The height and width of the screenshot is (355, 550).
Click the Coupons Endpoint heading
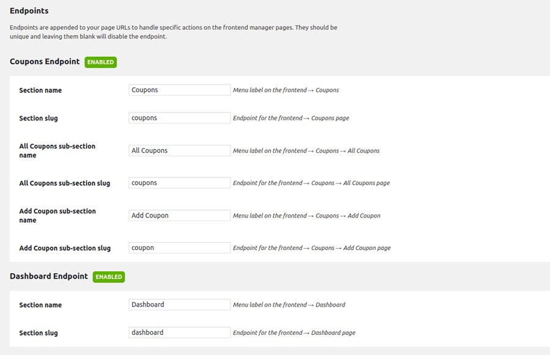coord(45,62)
